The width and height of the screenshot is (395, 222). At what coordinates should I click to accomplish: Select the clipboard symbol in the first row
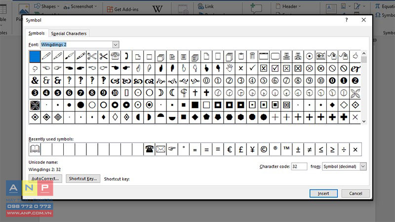click(241, 56)
